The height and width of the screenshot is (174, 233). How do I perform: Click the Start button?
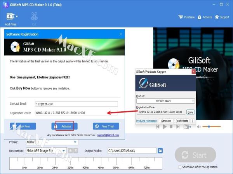pyautogui.click(x=195, y=155)
